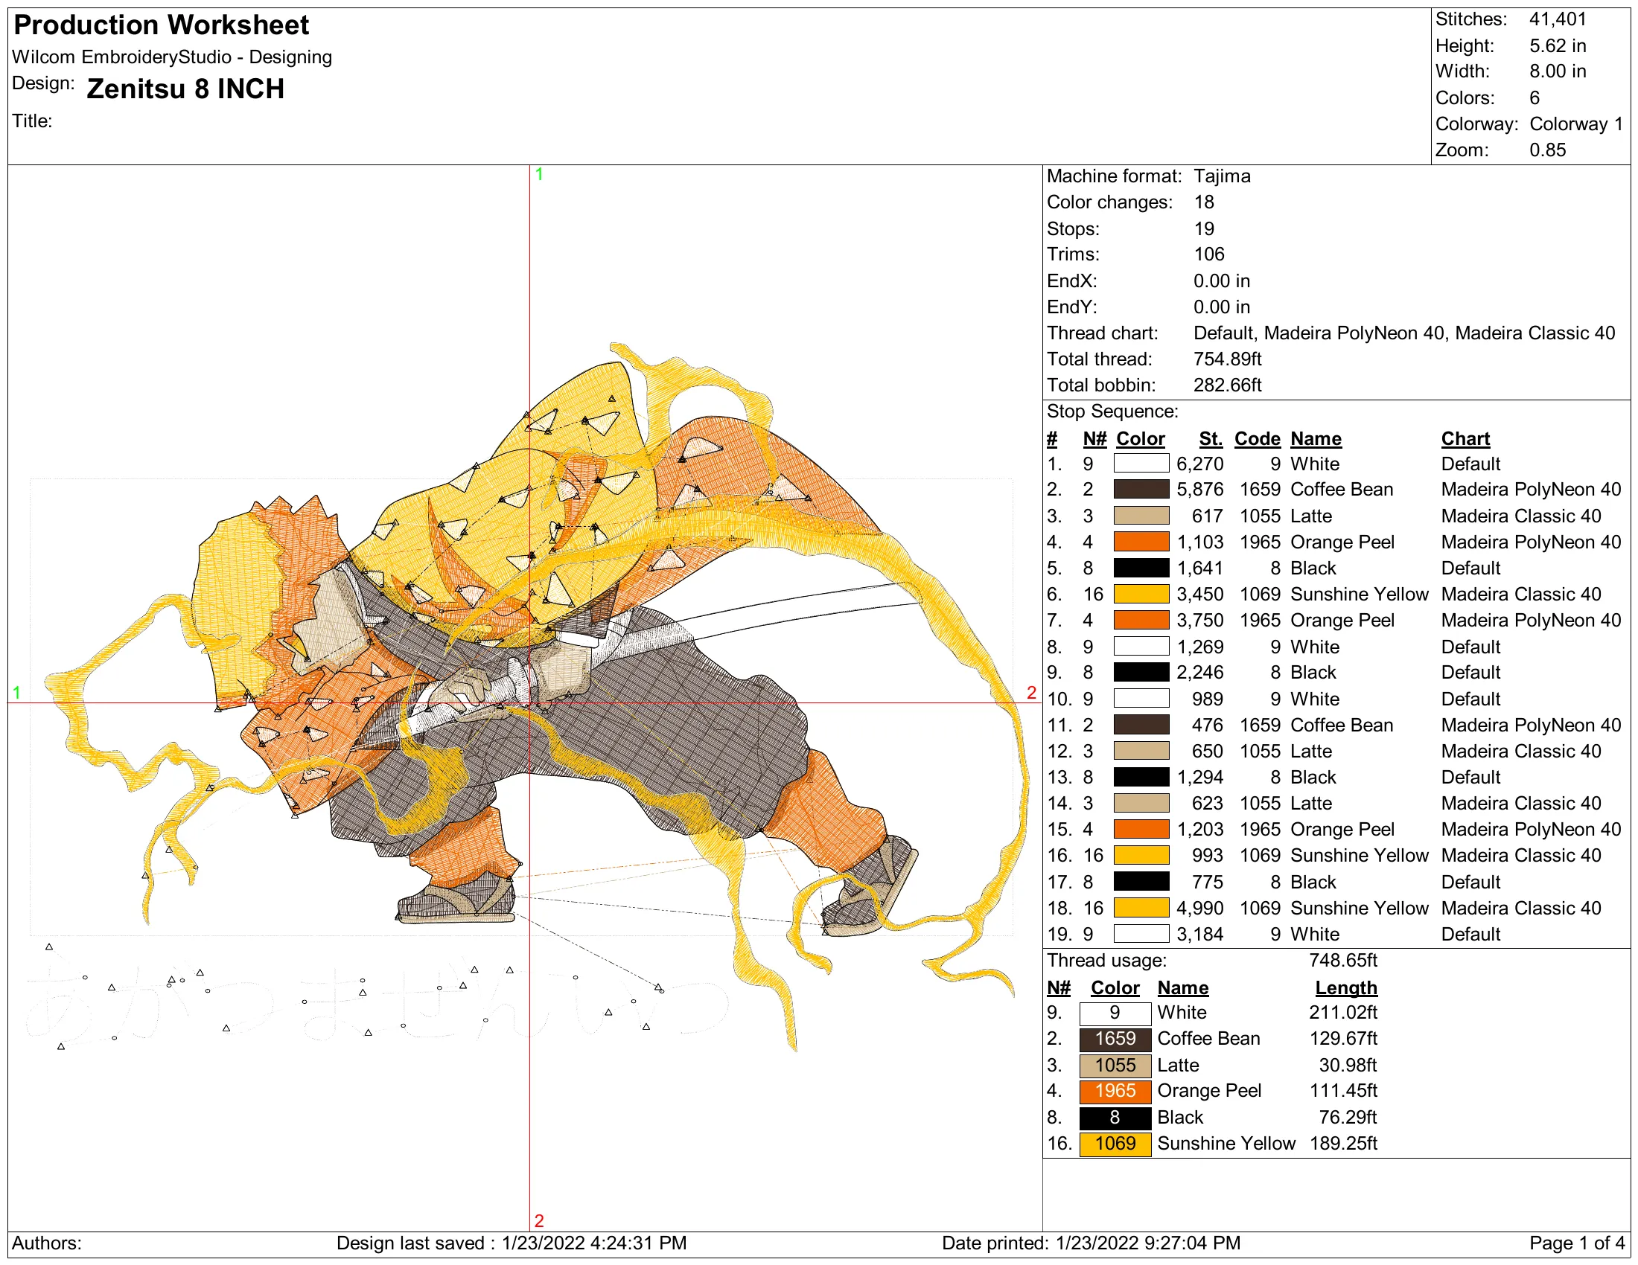Viewport: 1638px width, 1265px height.
Task: Select stitch count 4,990 in stop row 18
Action: coord(1200,909)
